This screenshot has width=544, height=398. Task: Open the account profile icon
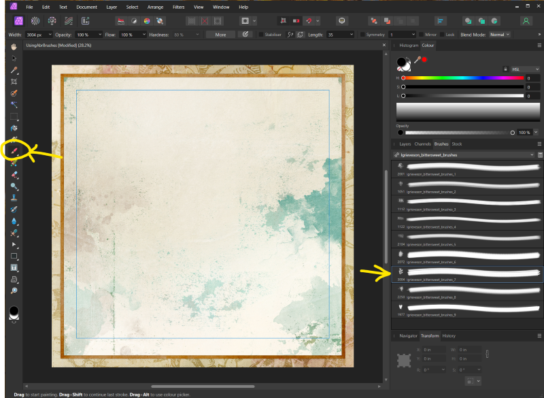[526, 21]
